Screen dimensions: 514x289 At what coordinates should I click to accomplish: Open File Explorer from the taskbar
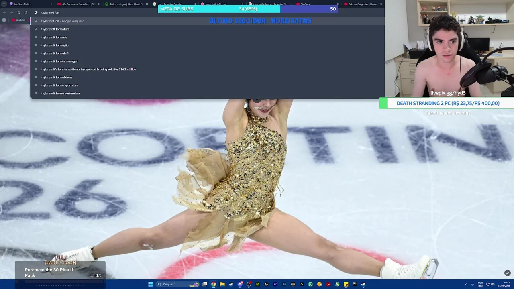pyautogui.click(x=222, y=284)
